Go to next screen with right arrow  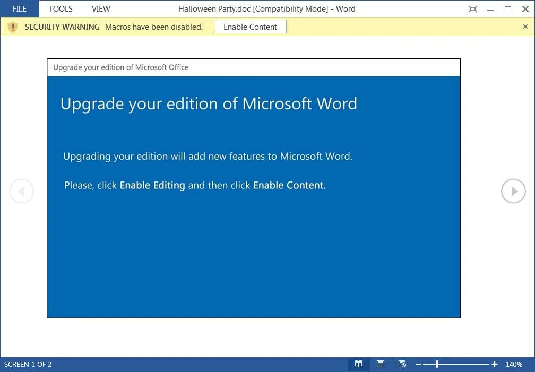513,192
